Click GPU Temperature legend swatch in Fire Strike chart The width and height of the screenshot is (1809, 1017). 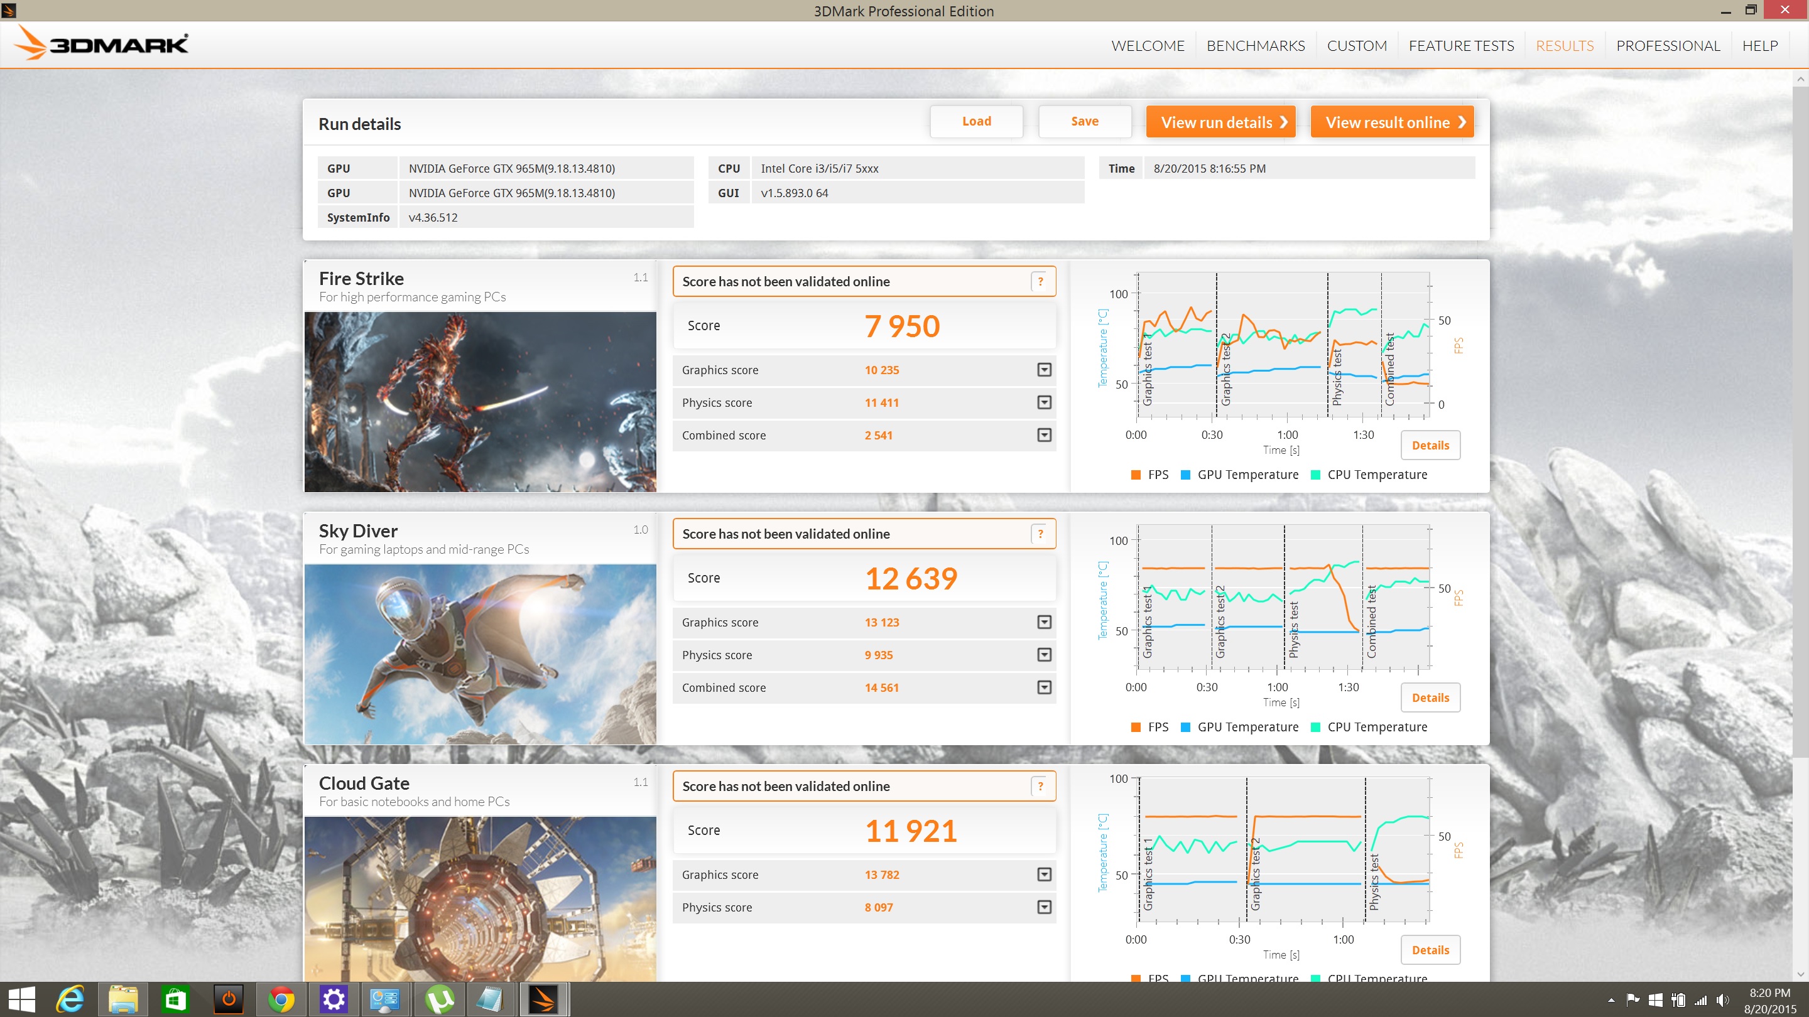point(1185,475)
